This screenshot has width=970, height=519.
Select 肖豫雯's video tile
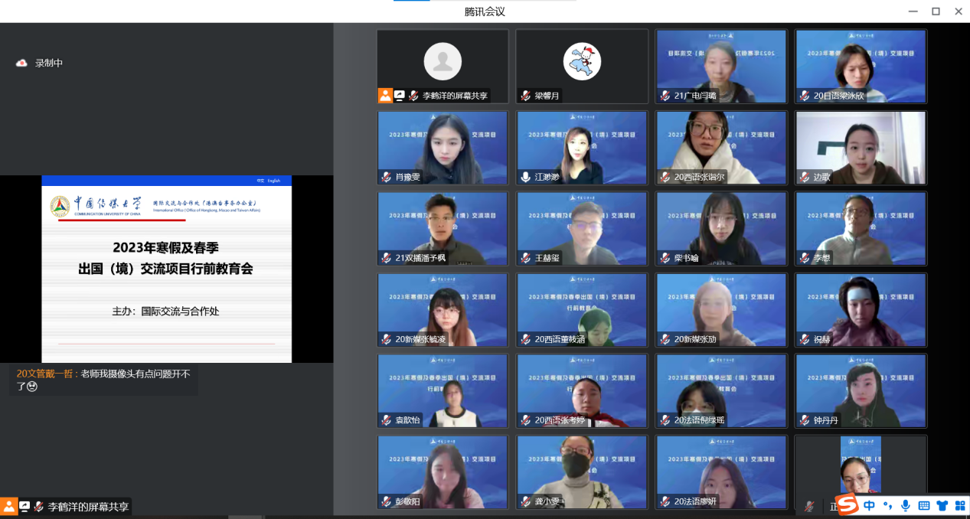[443, 148]
